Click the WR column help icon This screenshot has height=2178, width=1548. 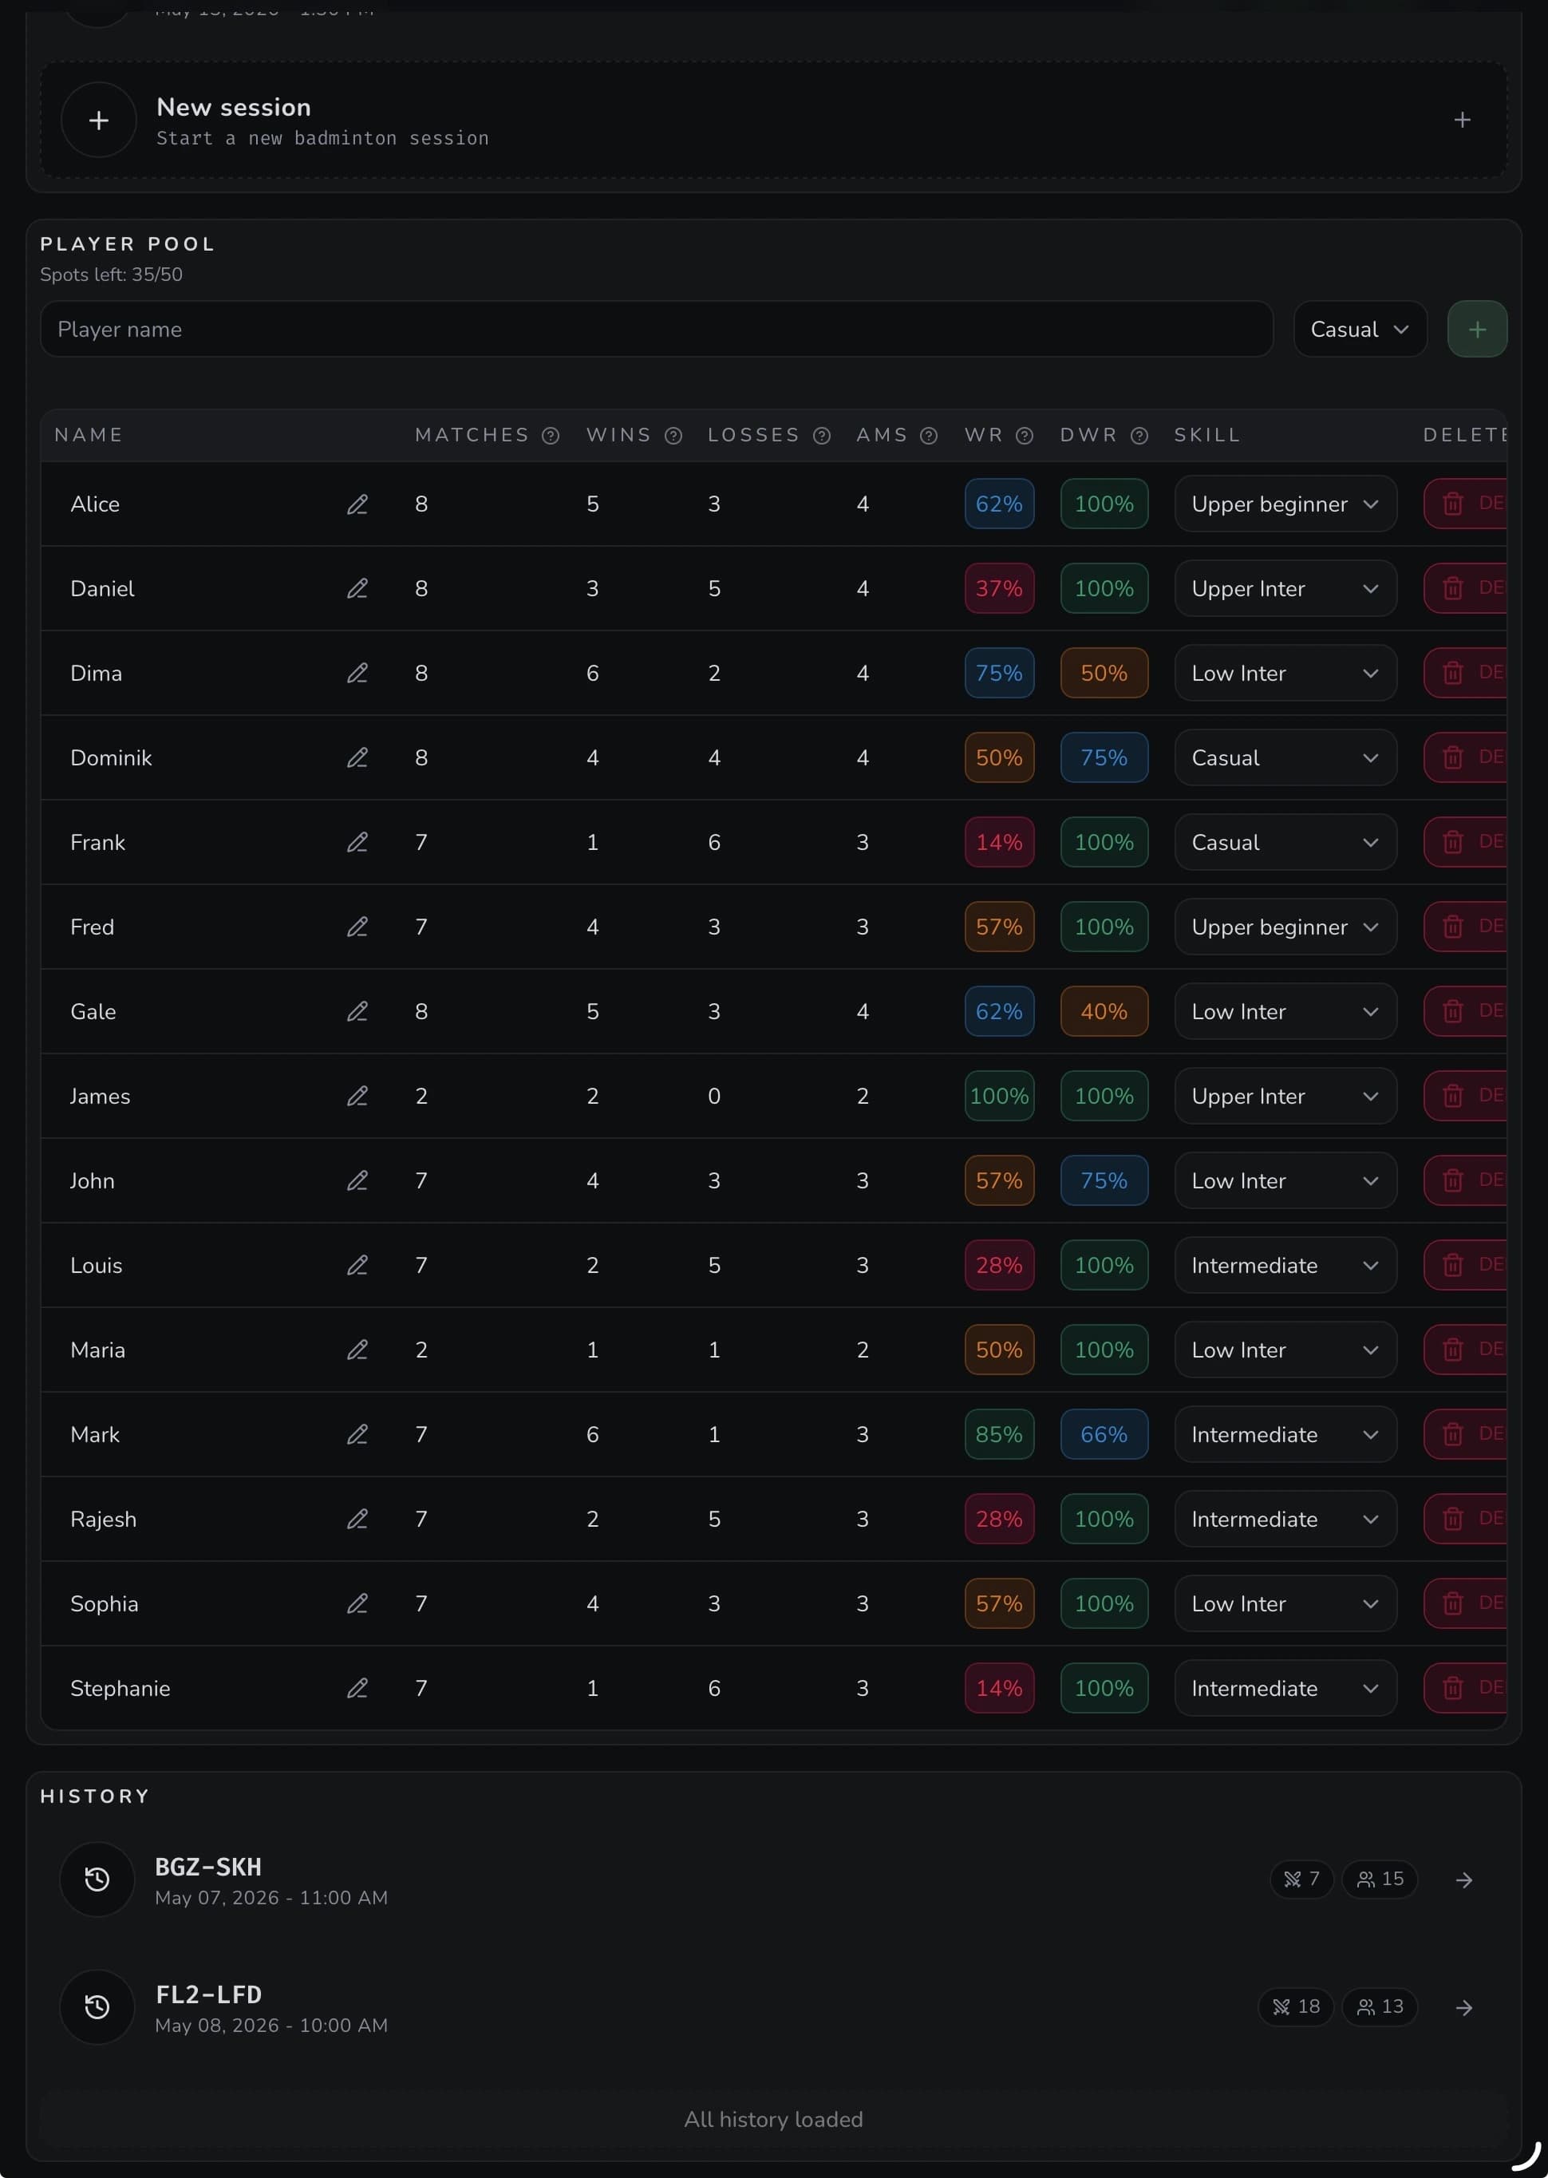coord(1025,436)
